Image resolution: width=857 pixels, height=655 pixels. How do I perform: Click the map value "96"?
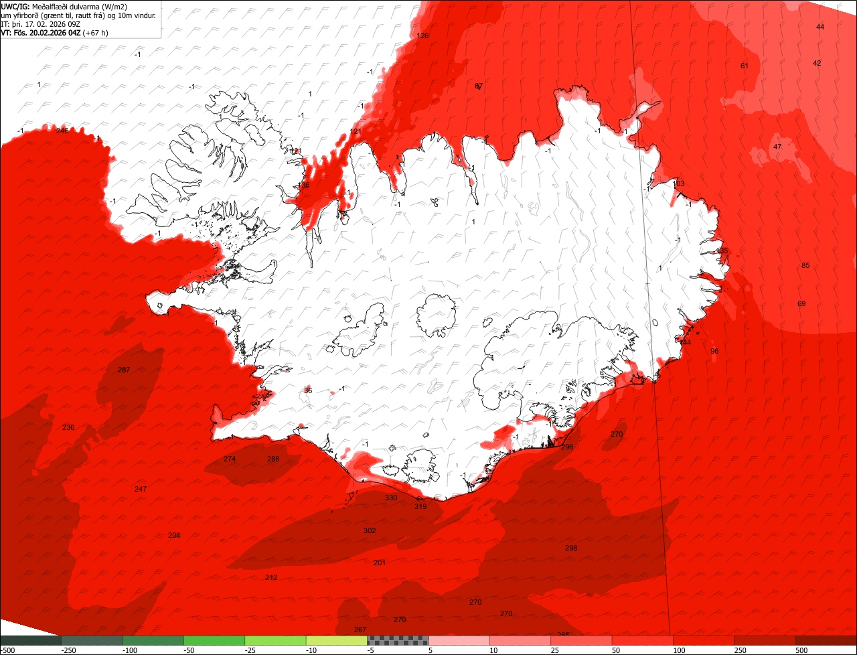714,352
